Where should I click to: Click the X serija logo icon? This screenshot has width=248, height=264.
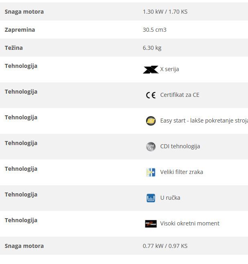click(x=150, y=70)
